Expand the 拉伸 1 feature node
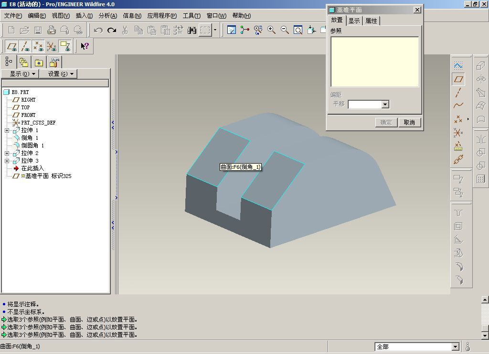This screenshot has width=489, height=354. tap(7, 130)
